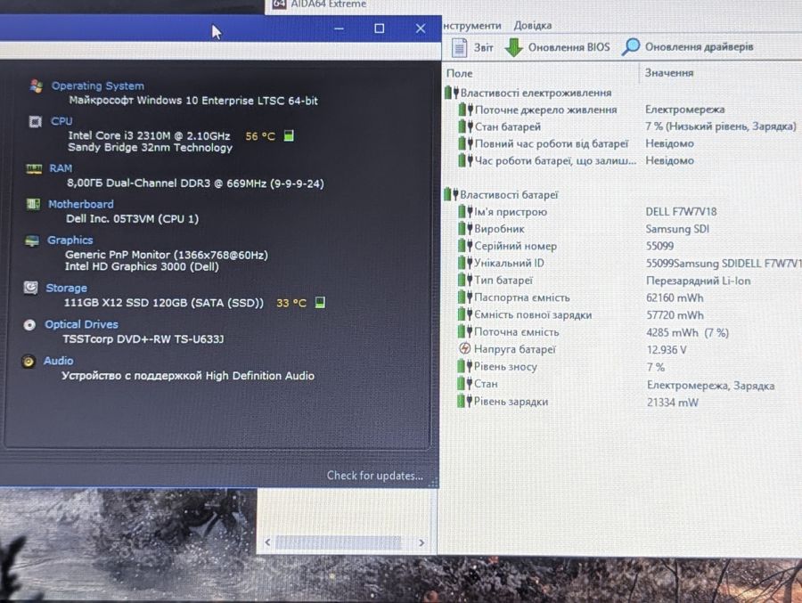Click icon beside Поточна ємність
The width and height of the screenshot is (802, 603).
point(465,332)
